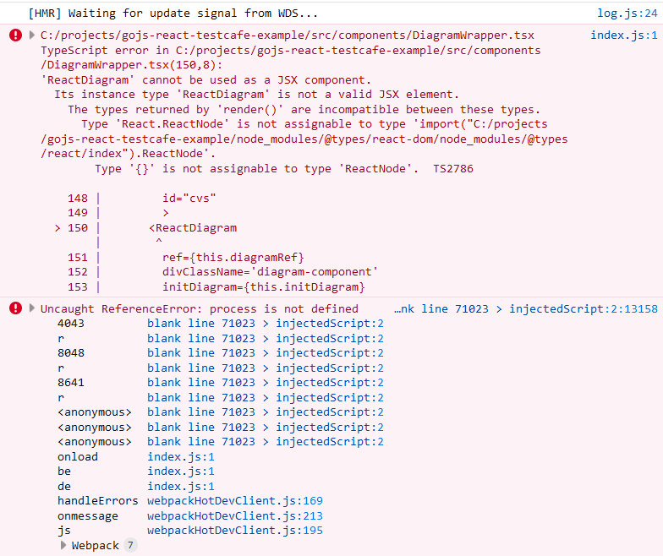Click the line 153 'initDiagram={this.initDiagram}' code text
The image size is (663, 556).
(264, 287)
